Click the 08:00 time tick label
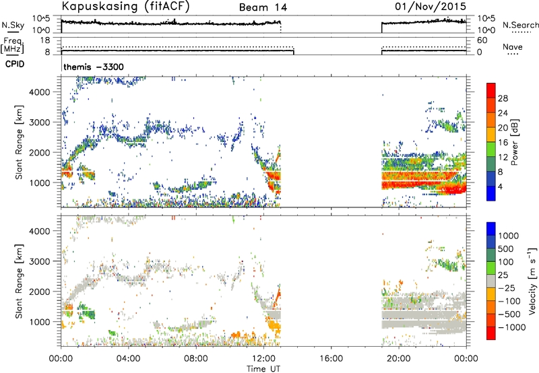The image size is (539, 373). [x=196, y=359]
